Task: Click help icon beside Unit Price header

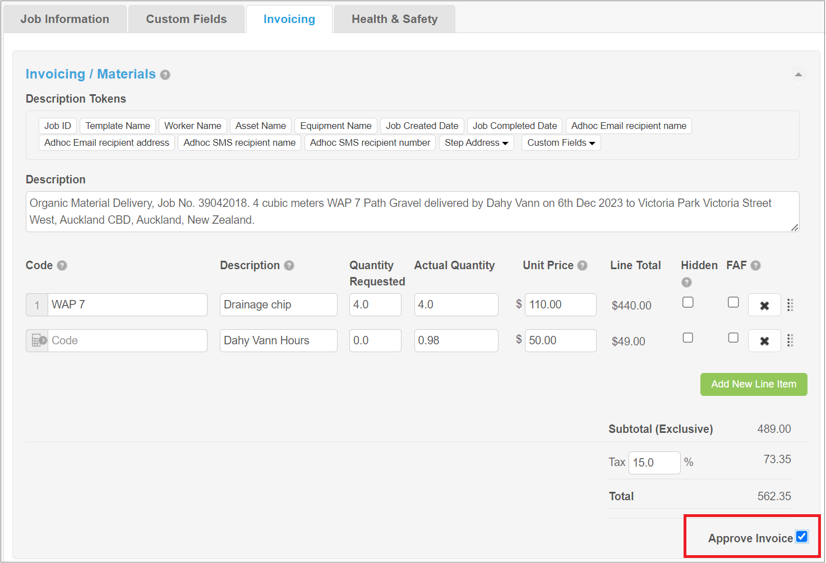Action: click(x=583, y=265)
